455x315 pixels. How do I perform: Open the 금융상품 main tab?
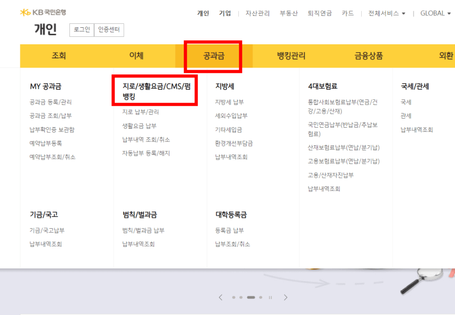click(x=369, y=56)
